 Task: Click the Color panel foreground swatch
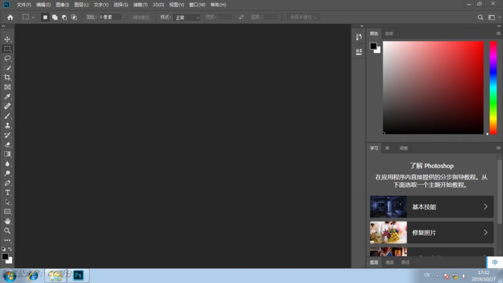point(373,46)
